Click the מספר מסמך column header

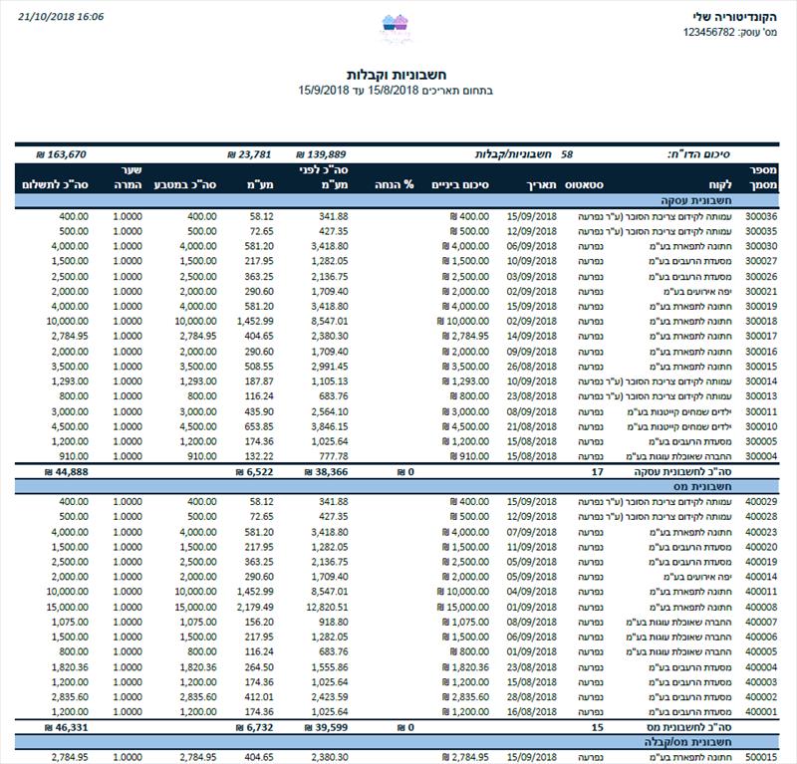click(763, 177)
